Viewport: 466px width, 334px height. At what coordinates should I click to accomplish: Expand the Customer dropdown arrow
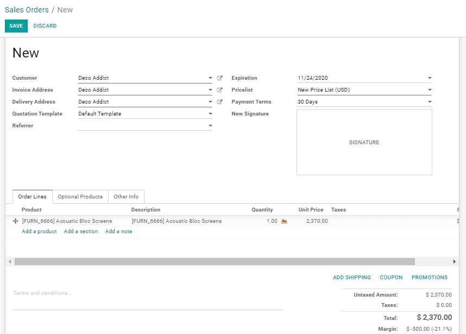click(x=210, y=78)
